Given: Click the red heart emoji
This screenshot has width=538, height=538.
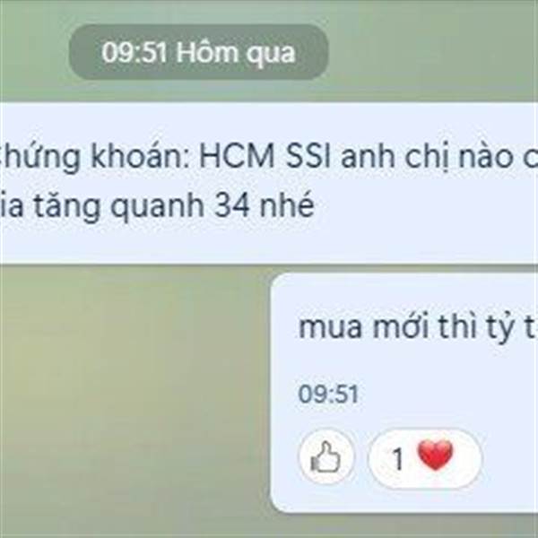Looking at the screenshot, I should click(436, 456).
